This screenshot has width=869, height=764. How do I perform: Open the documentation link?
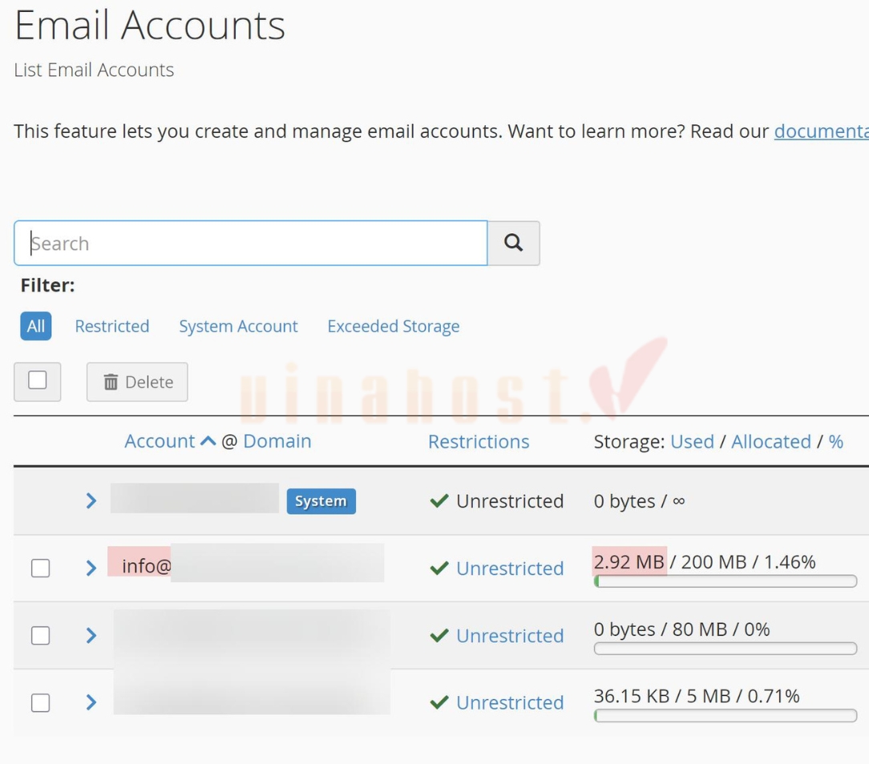(822, 131)
